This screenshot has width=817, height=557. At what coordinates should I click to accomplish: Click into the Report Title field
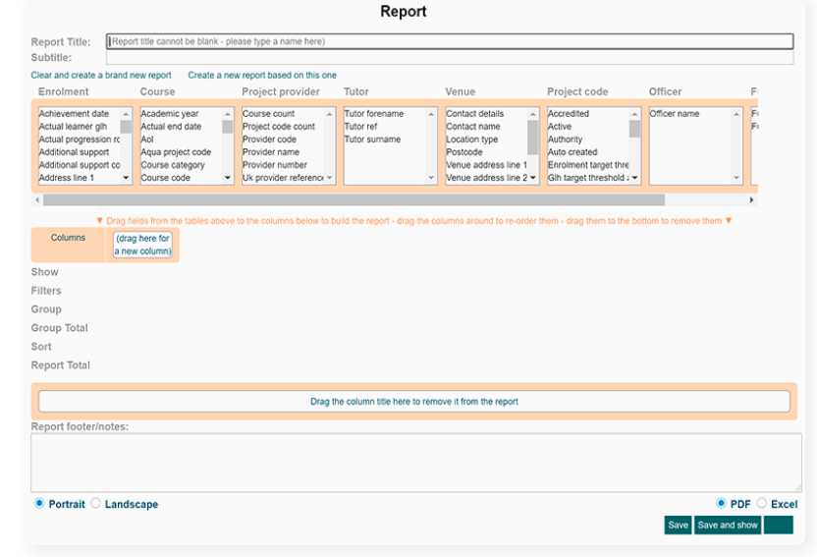point(449,41)
